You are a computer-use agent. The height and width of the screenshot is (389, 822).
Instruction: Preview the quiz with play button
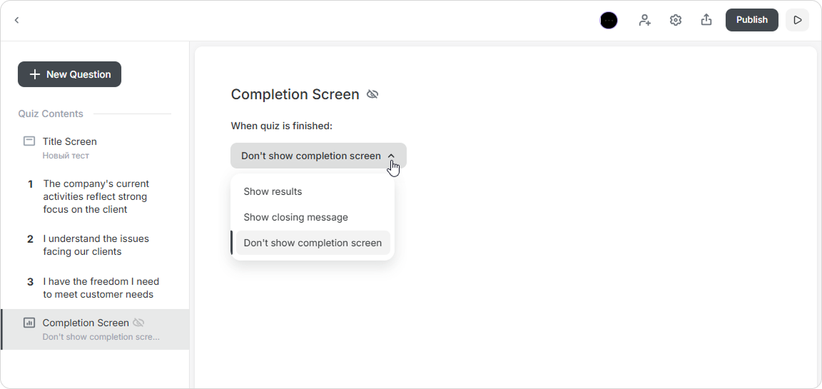[x=797, y=20]
